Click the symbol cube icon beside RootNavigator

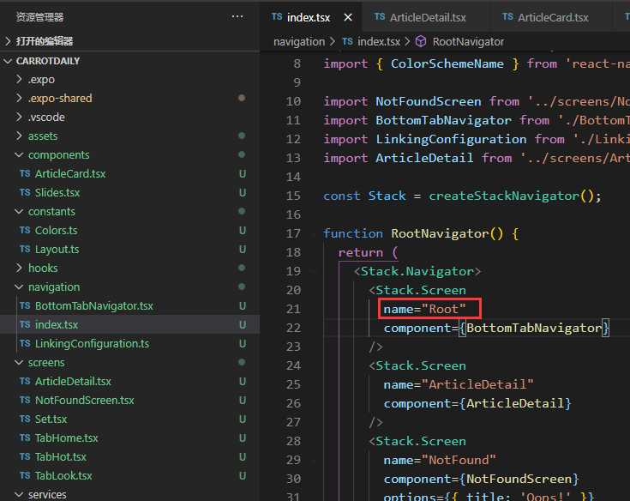(421, 41)
